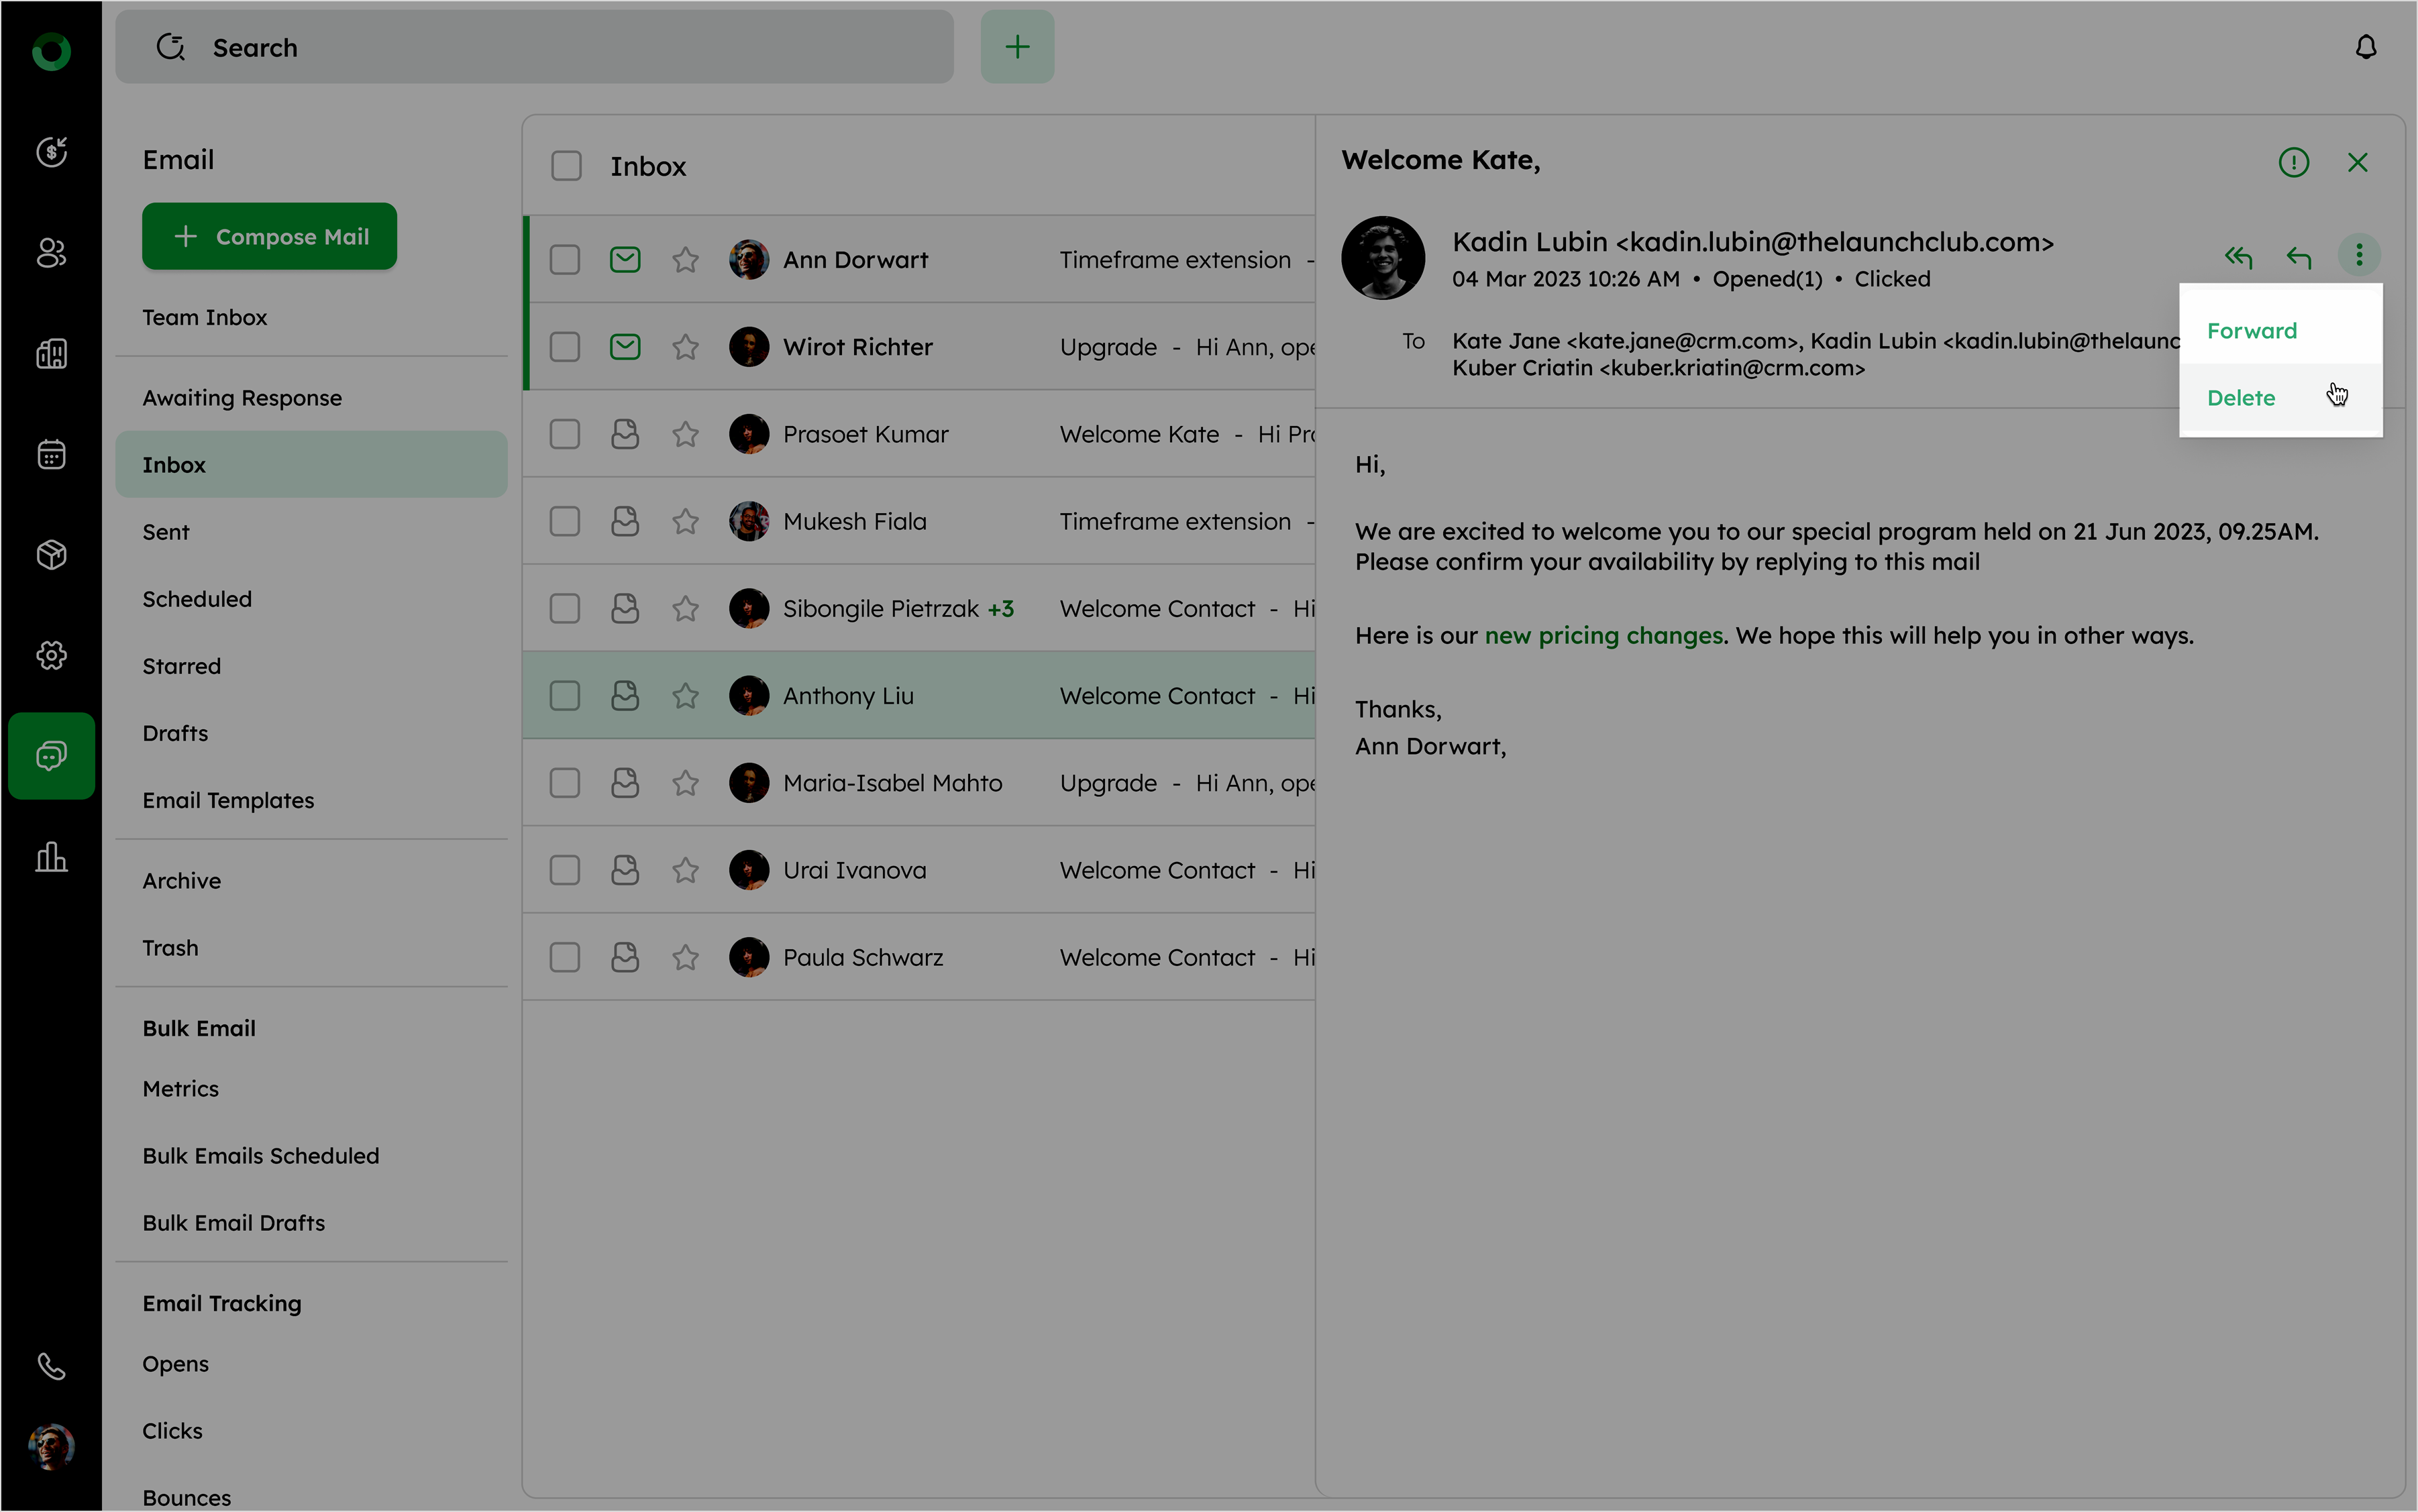Image resolution: width=2418 pixels, height=1512 pixels.
Task: Click the bar chart reports sidebar icon
Action: [x=51, y=857]
